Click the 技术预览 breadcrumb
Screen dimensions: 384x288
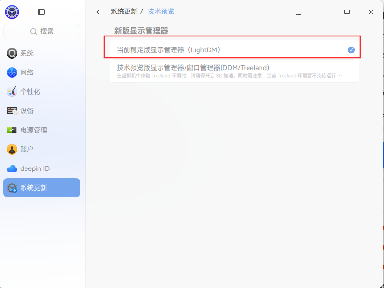tap(161, 12)
